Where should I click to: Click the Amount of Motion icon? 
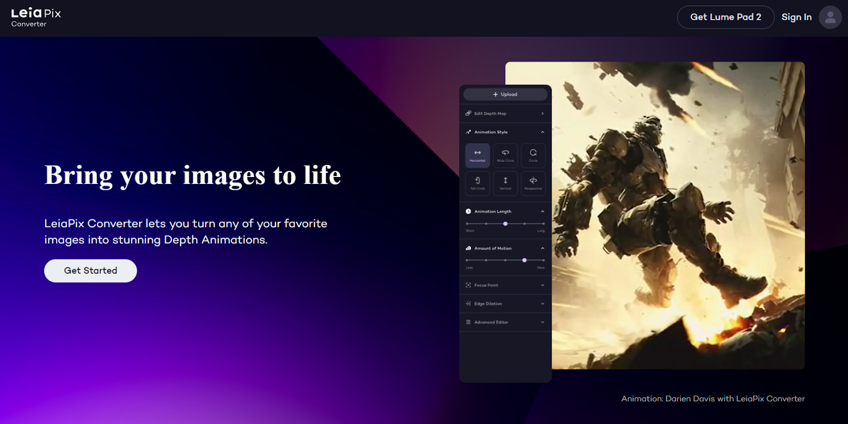point(468,248)
